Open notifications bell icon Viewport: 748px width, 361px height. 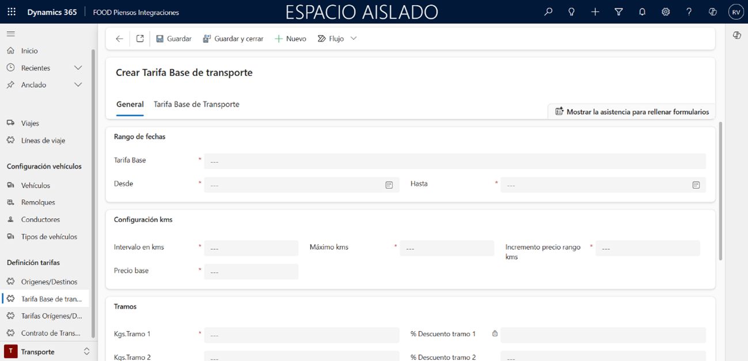click(642, 12)
